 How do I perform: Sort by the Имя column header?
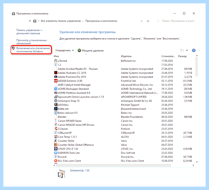tap(56, 56)
